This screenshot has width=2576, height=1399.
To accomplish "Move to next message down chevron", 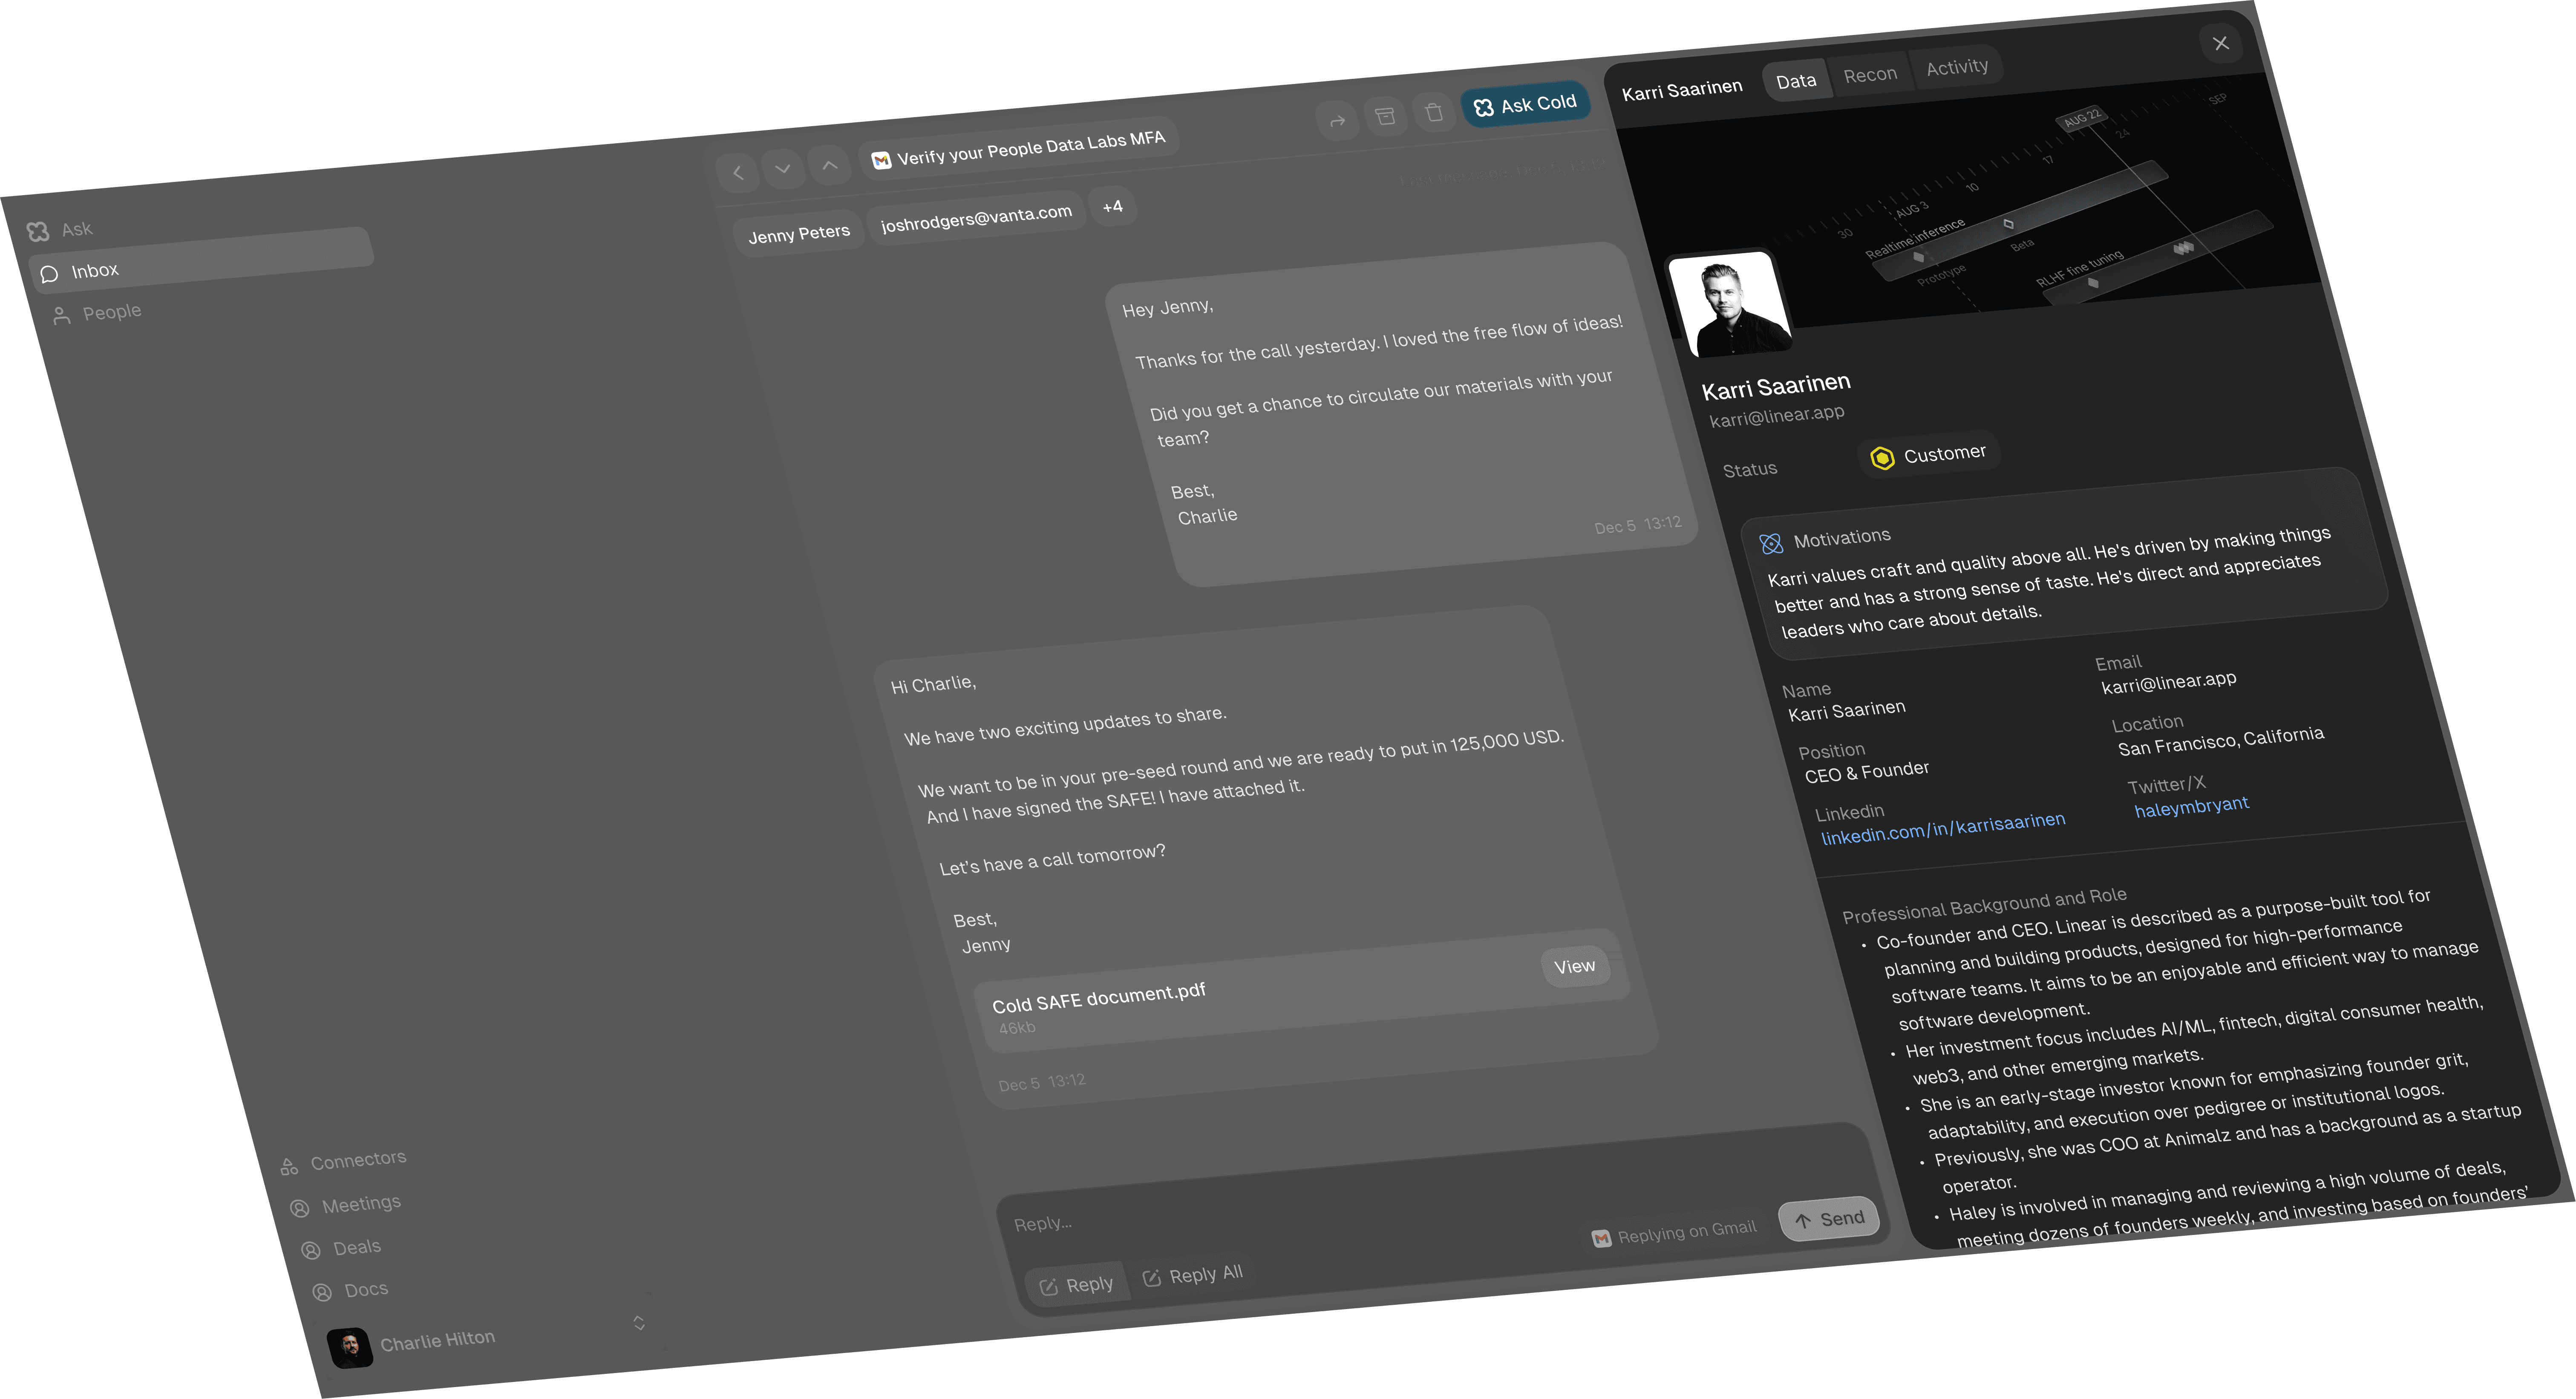I will pos(783,169).
